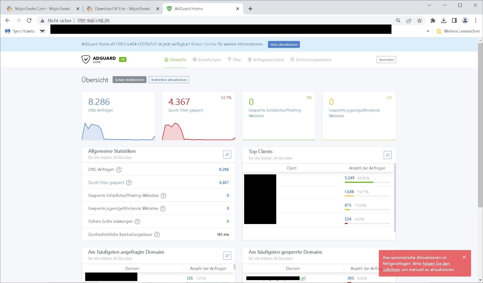The width and height of the screenshot is (483, 283).
Task: Click unblock eye icon on blocked domain
Action: point(303,279)
